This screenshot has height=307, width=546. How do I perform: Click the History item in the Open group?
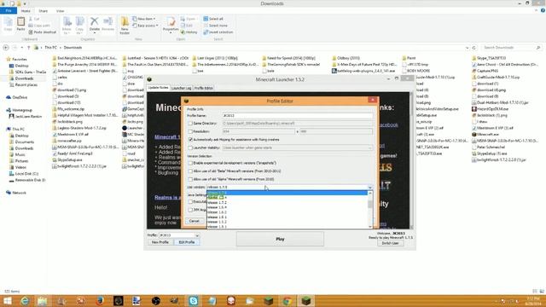click(189, 32)
